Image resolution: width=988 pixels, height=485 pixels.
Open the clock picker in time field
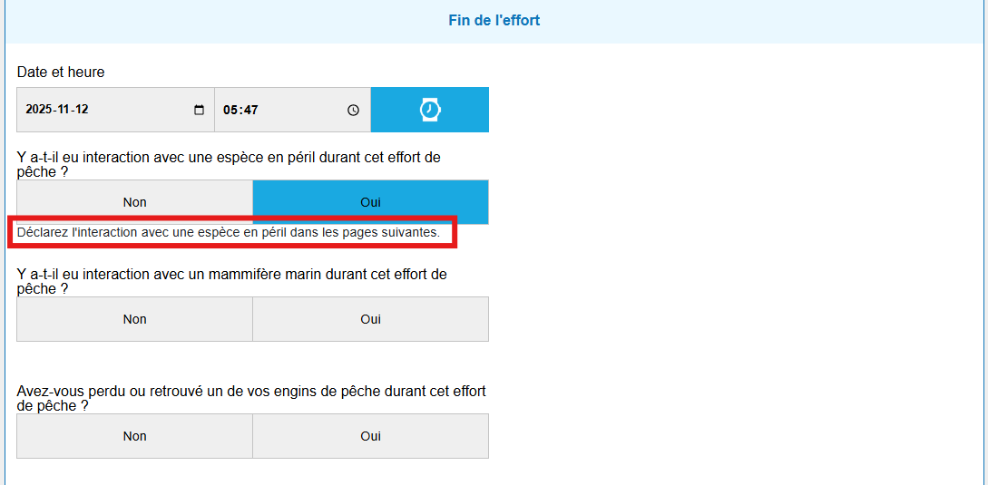coord(353,110)
